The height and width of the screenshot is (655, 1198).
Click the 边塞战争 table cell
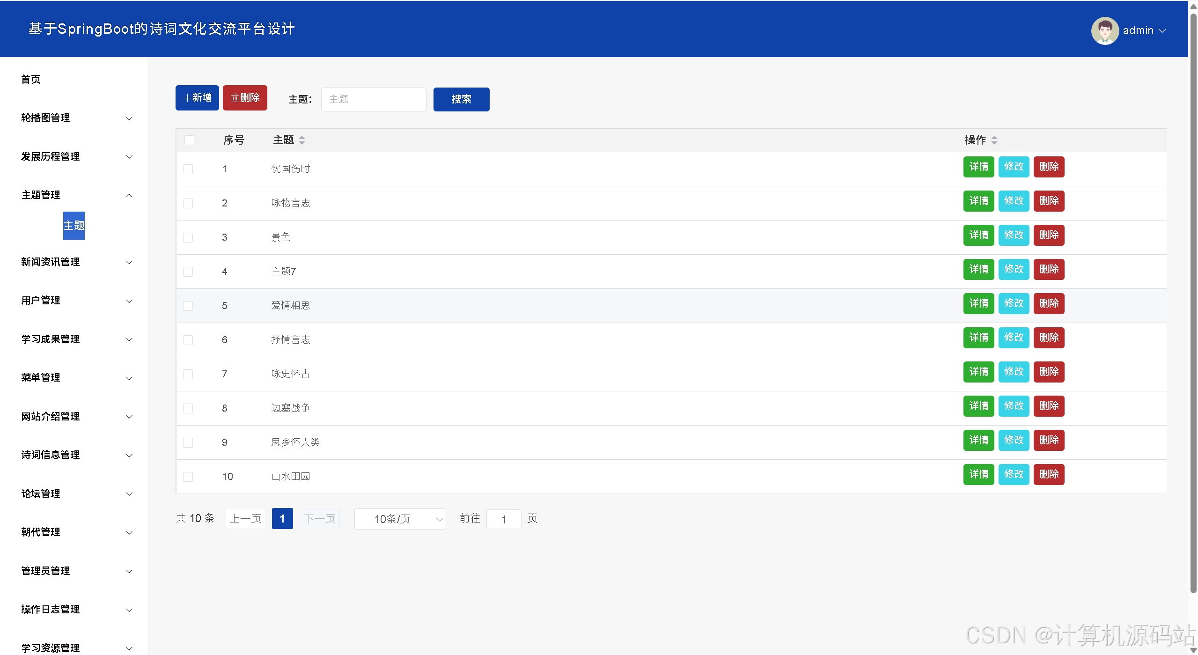coord(291,408)
